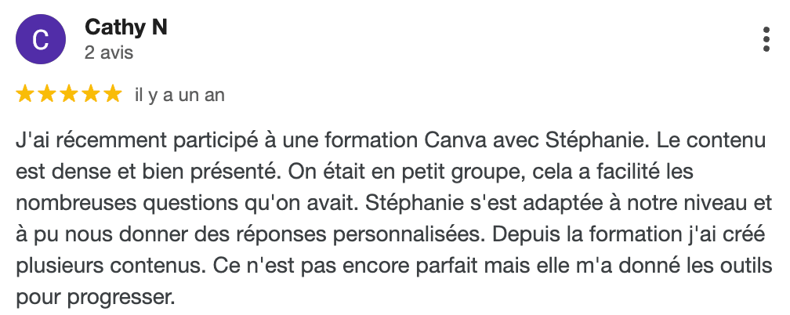
Task: Open the three-dot review options menu
Action: tap(766, 39)
